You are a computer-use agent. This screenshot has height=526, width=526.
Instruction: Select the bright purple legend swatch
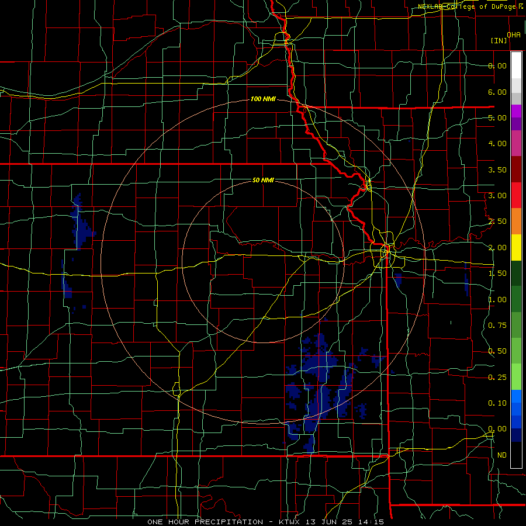[516, 111]
